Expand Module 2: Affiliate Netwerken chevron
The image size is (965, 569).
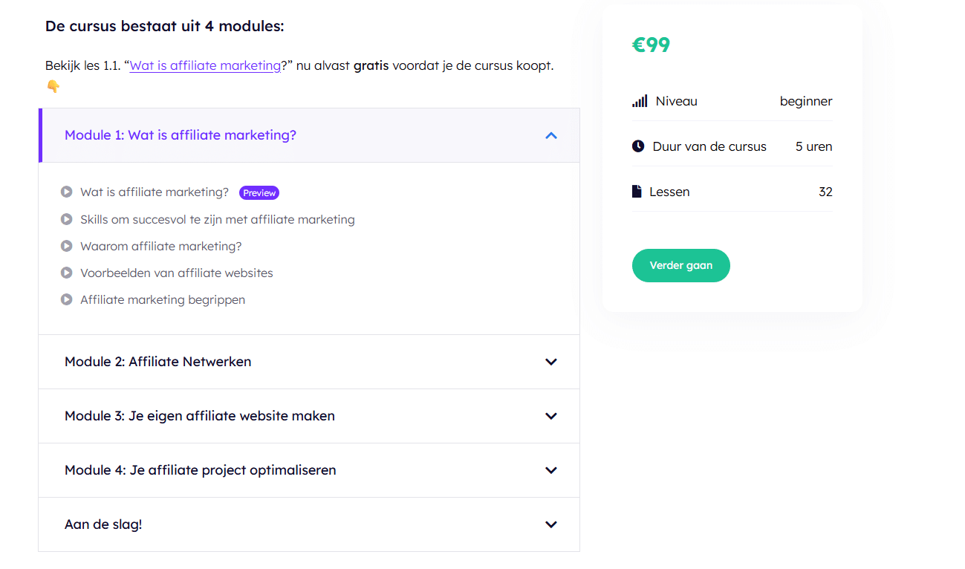[x=551, y=362]
